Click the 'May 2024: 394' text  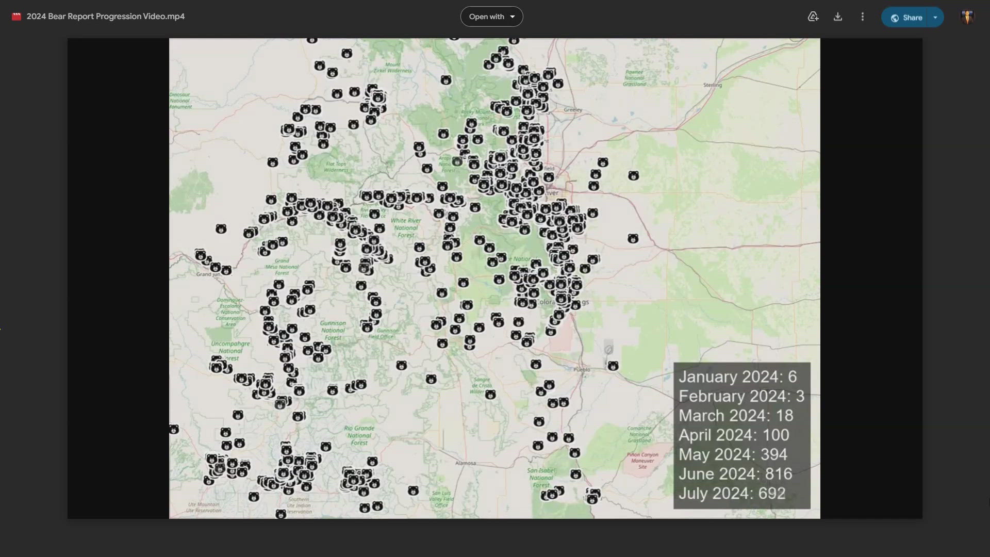pos(733,454)
